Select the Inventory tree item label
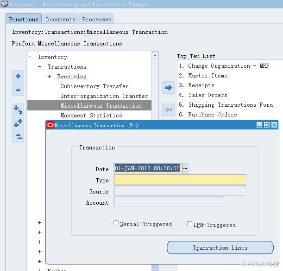This screenshot has width=283, height=271. 52,57
